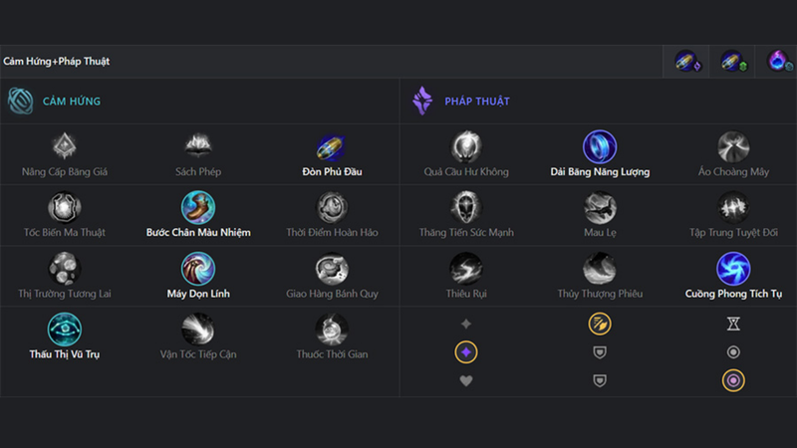Choose the heart health stat shard
The height and width of the screenshot is (448, 797).
(x=466, y=380)
